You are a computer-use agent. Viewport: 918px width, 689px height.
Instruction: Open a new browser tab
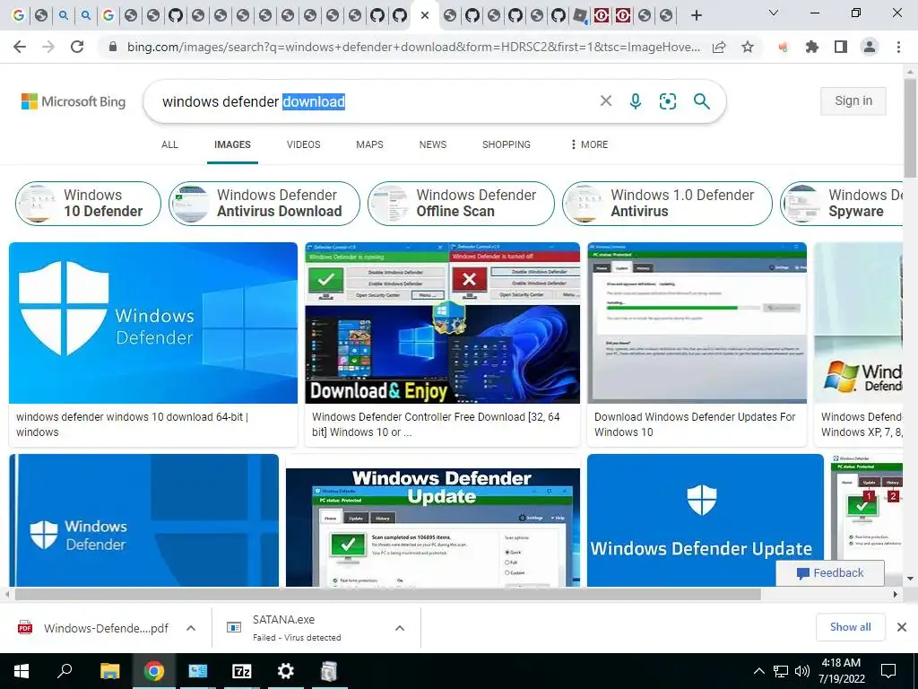point(696,15)
